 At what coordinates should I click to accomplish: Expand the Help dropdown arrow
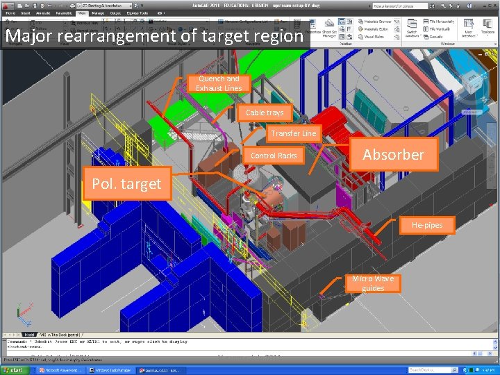pyautogui.click(x=475, y=6)
